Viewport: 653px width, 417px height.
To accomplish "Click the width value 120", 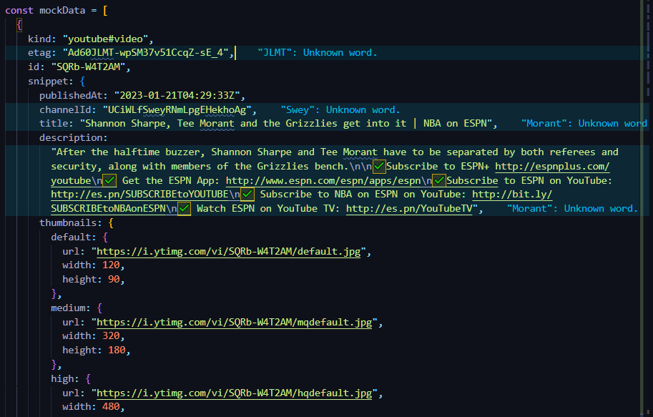I will coord(111,265).
